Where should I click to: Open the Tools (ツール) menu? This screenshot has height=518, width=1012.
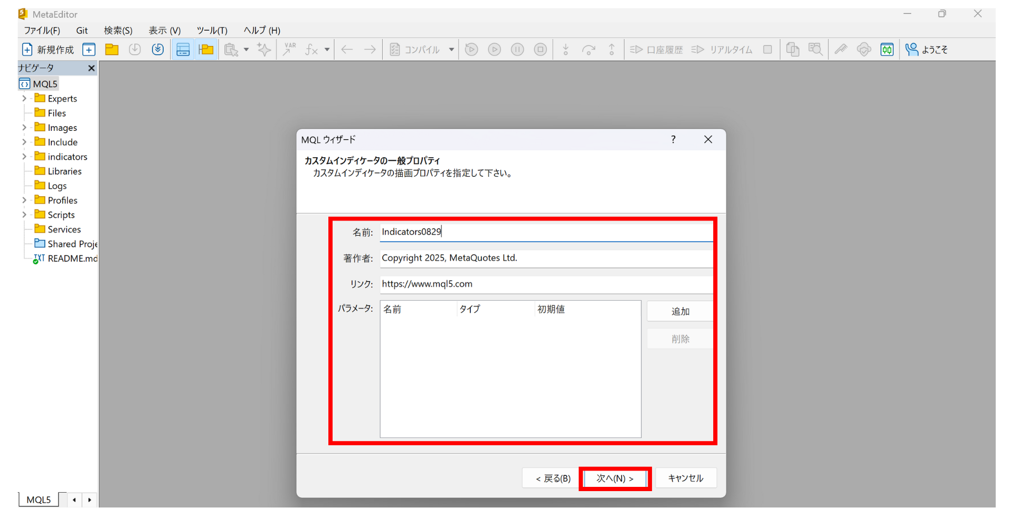212,30
